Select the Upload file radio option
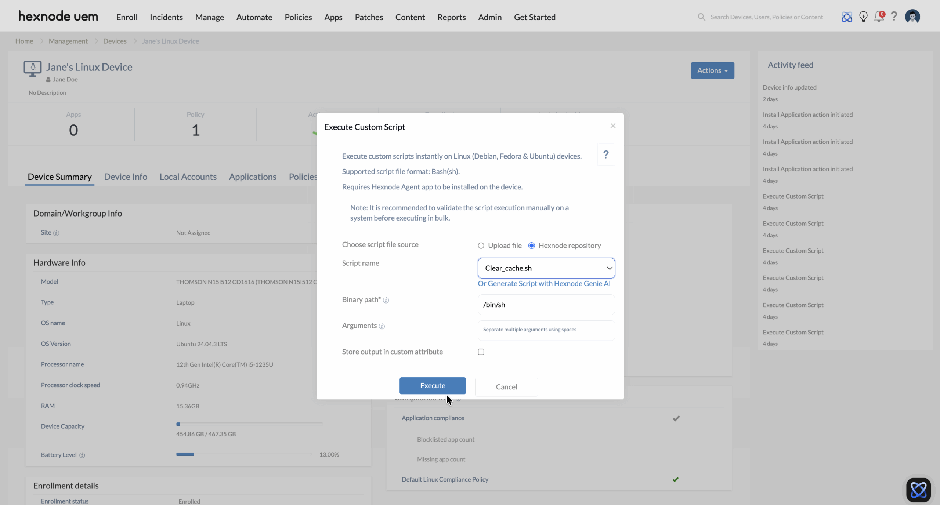The width and height of the screenshot is (940, 505). [481, 246]
